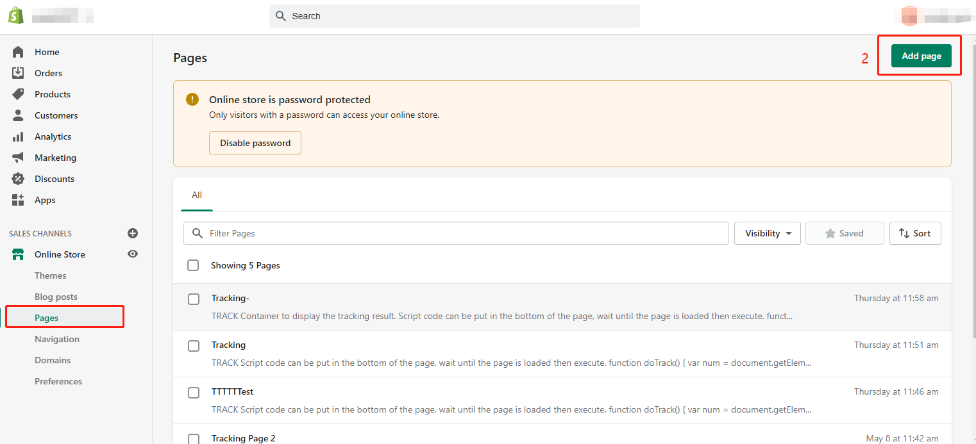Click the magnifier icon in Filter Pages field
976x444 pixels.
pos(198,233)
